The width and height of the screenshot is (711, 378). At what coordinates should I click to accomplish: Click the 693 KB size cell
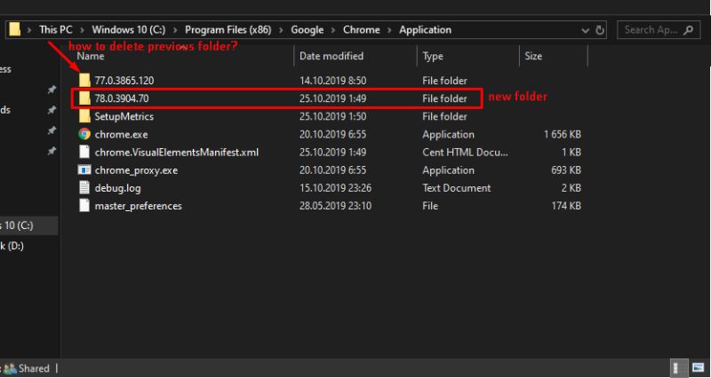click(x=566, y=170)
